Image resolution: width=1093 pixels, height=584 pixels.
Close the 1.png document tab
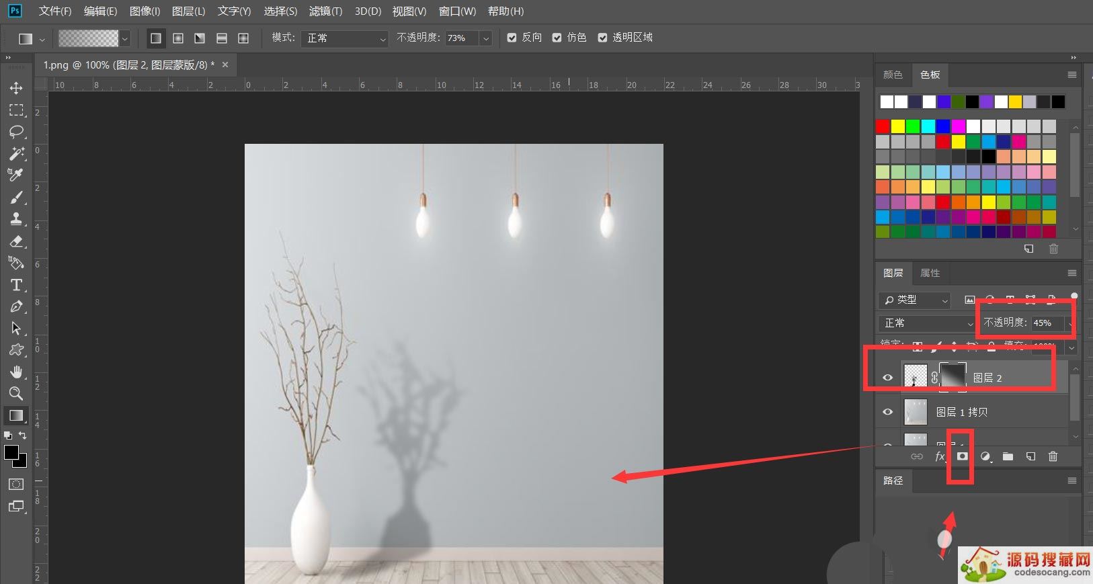225,65
